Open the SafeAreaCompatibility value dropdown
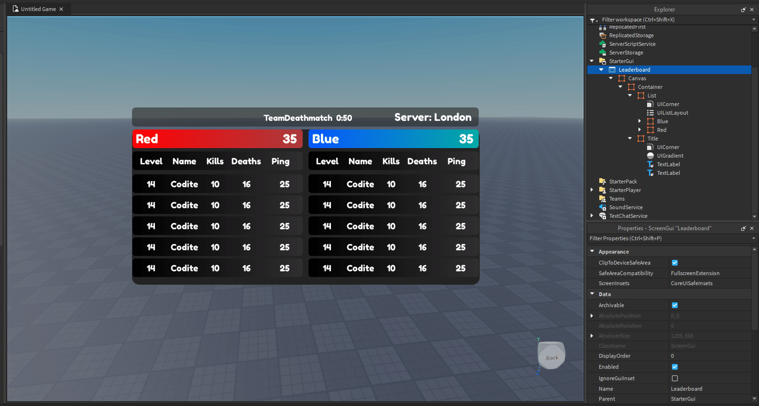This screenshot has height=406, width=759. click(x=710, y=273)
